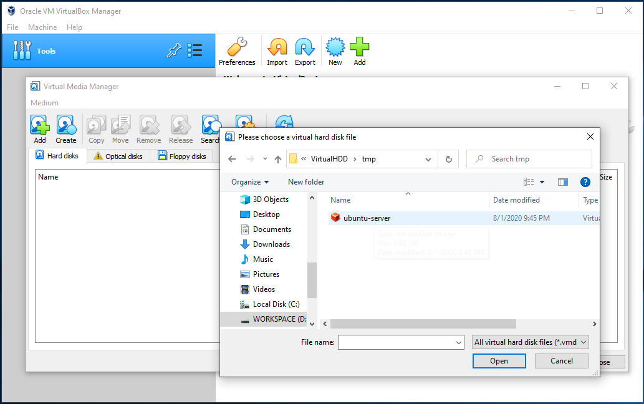Click the Search medium icon
This screenshot has height=404, width=644.
coord(210,129)
